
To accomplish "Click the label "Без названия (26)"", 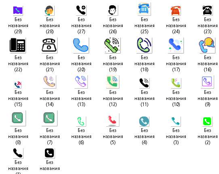I will (x=113, y=25).
